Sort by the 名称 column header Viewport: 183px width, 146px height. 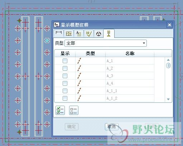(130, 54)
